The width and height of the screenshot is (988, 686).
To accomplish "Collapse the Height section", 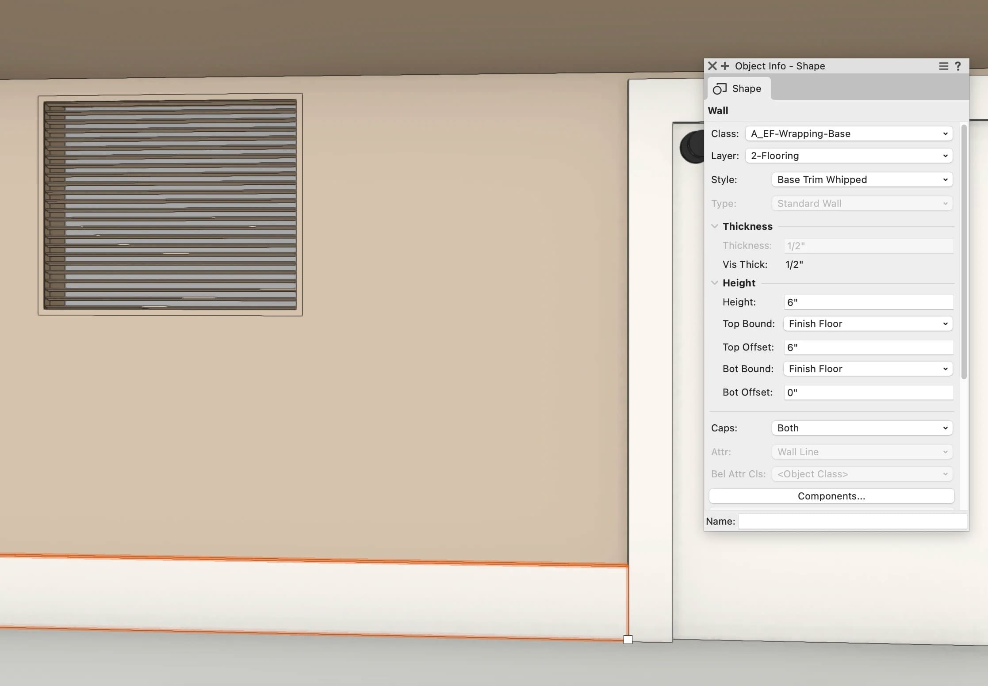I will pos(715,283).
